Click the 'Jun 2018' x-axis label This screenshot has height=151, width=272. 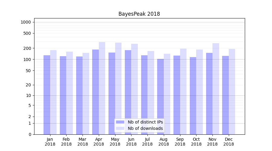(x=131, y=142)
